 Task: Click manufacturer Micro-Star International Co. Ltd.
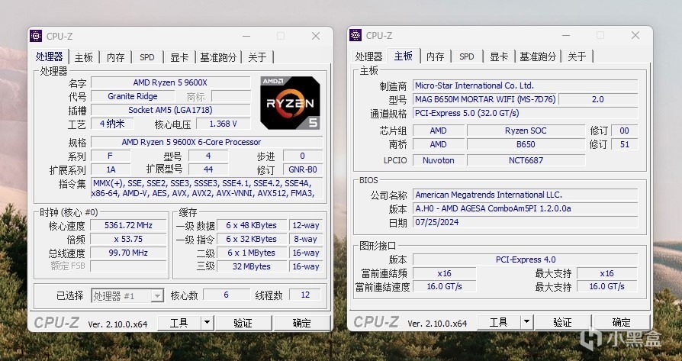point(526,85)
